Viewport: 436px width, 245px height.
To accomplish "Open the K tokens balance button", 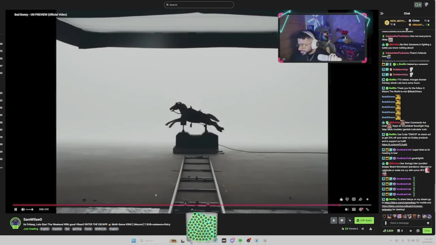I will click(x=418, y=5).
